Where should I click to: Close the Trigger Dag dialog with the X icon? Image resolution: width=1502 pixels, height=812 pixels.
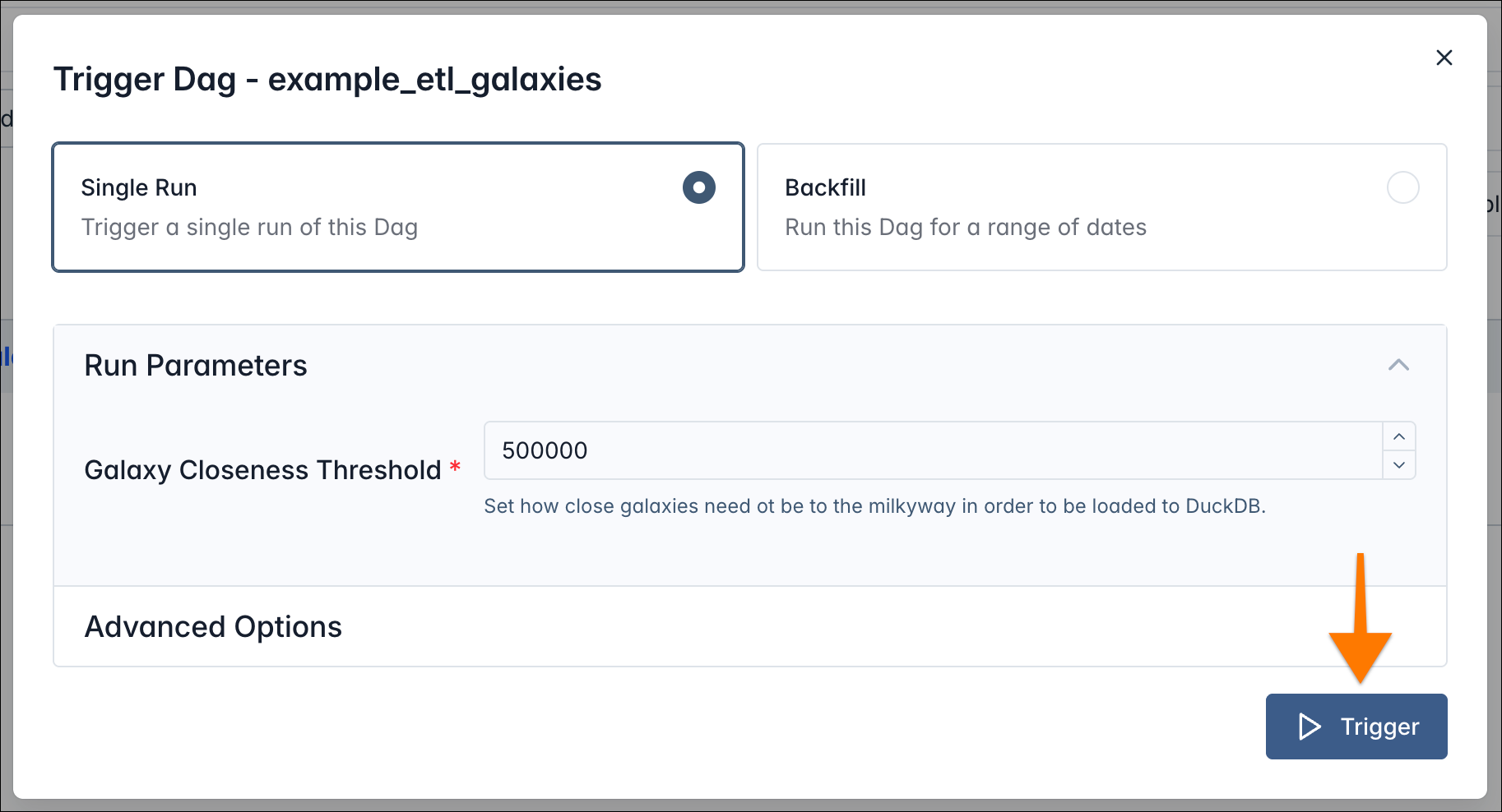[x=1444, y=58]
